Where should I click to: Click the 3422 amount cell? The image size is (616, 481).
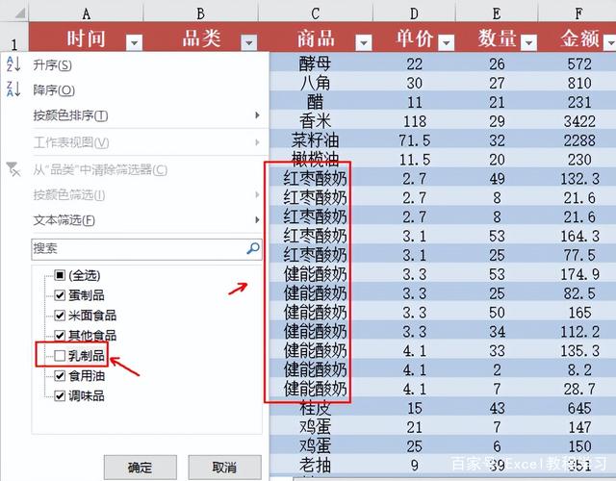coord(579,121)
